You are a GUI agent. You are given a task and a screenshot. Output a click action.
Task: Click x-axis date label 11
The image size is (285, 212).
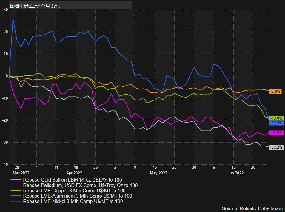(56, 167)
